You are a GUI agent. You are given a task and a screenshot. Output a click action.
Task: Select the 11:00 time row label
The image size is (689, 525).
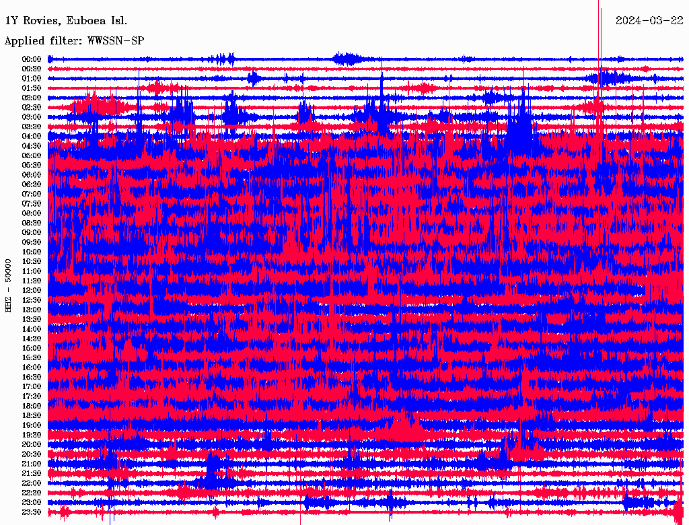(32, 271)
